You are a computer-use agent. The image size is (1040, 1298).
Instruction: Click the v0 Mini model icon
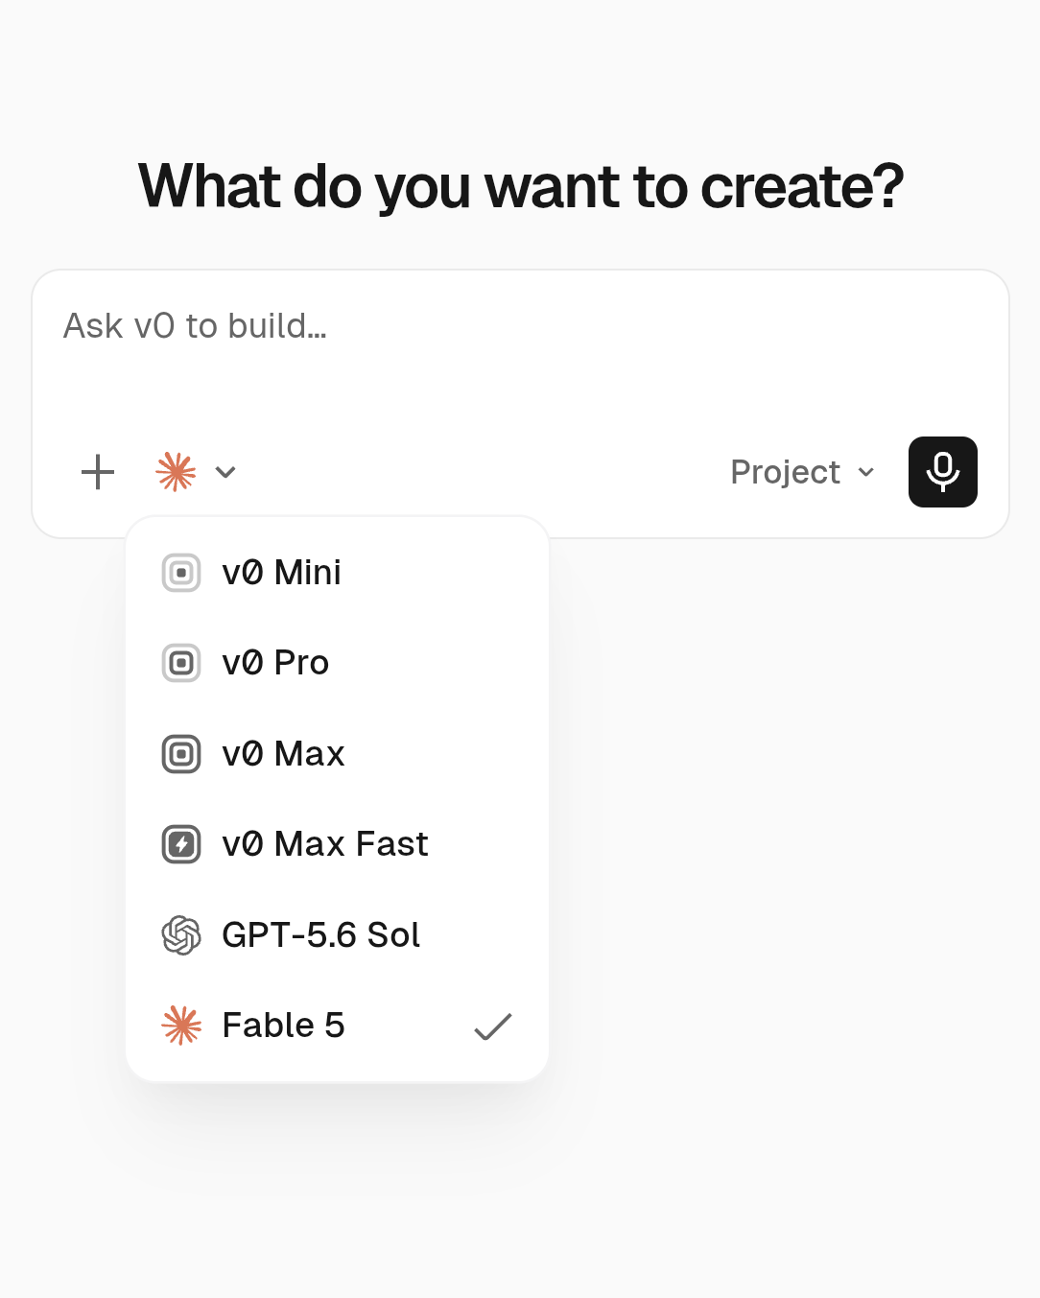point(181,573)
